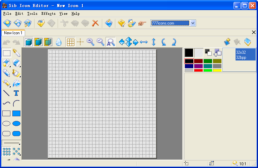
Task: Click the zoom in magnifier
Action: 90,42
